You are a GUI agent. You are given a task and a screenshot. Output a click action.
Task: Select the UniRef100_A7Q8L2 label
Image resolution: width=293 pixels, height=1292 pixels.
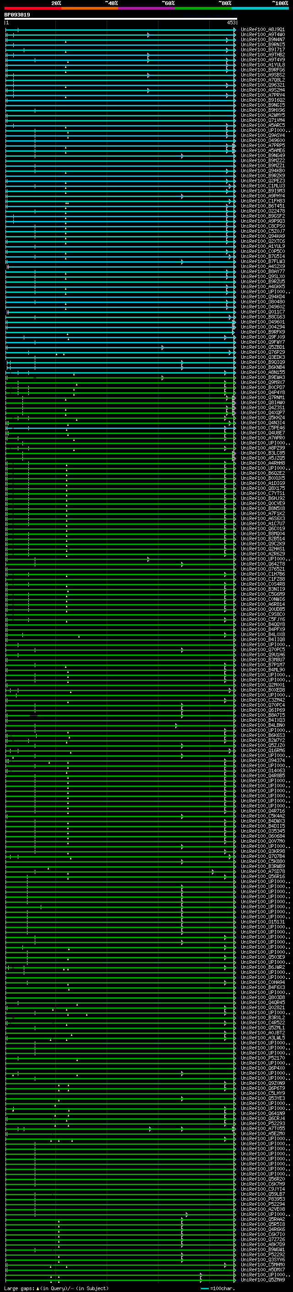point(263,80)
